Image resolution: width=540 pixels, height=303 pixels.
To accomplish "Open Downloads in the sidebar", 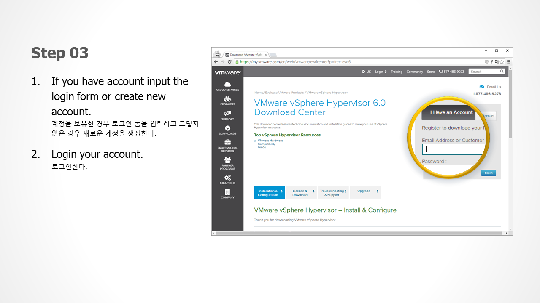I will pyautogui.click(x=227, y=130).
